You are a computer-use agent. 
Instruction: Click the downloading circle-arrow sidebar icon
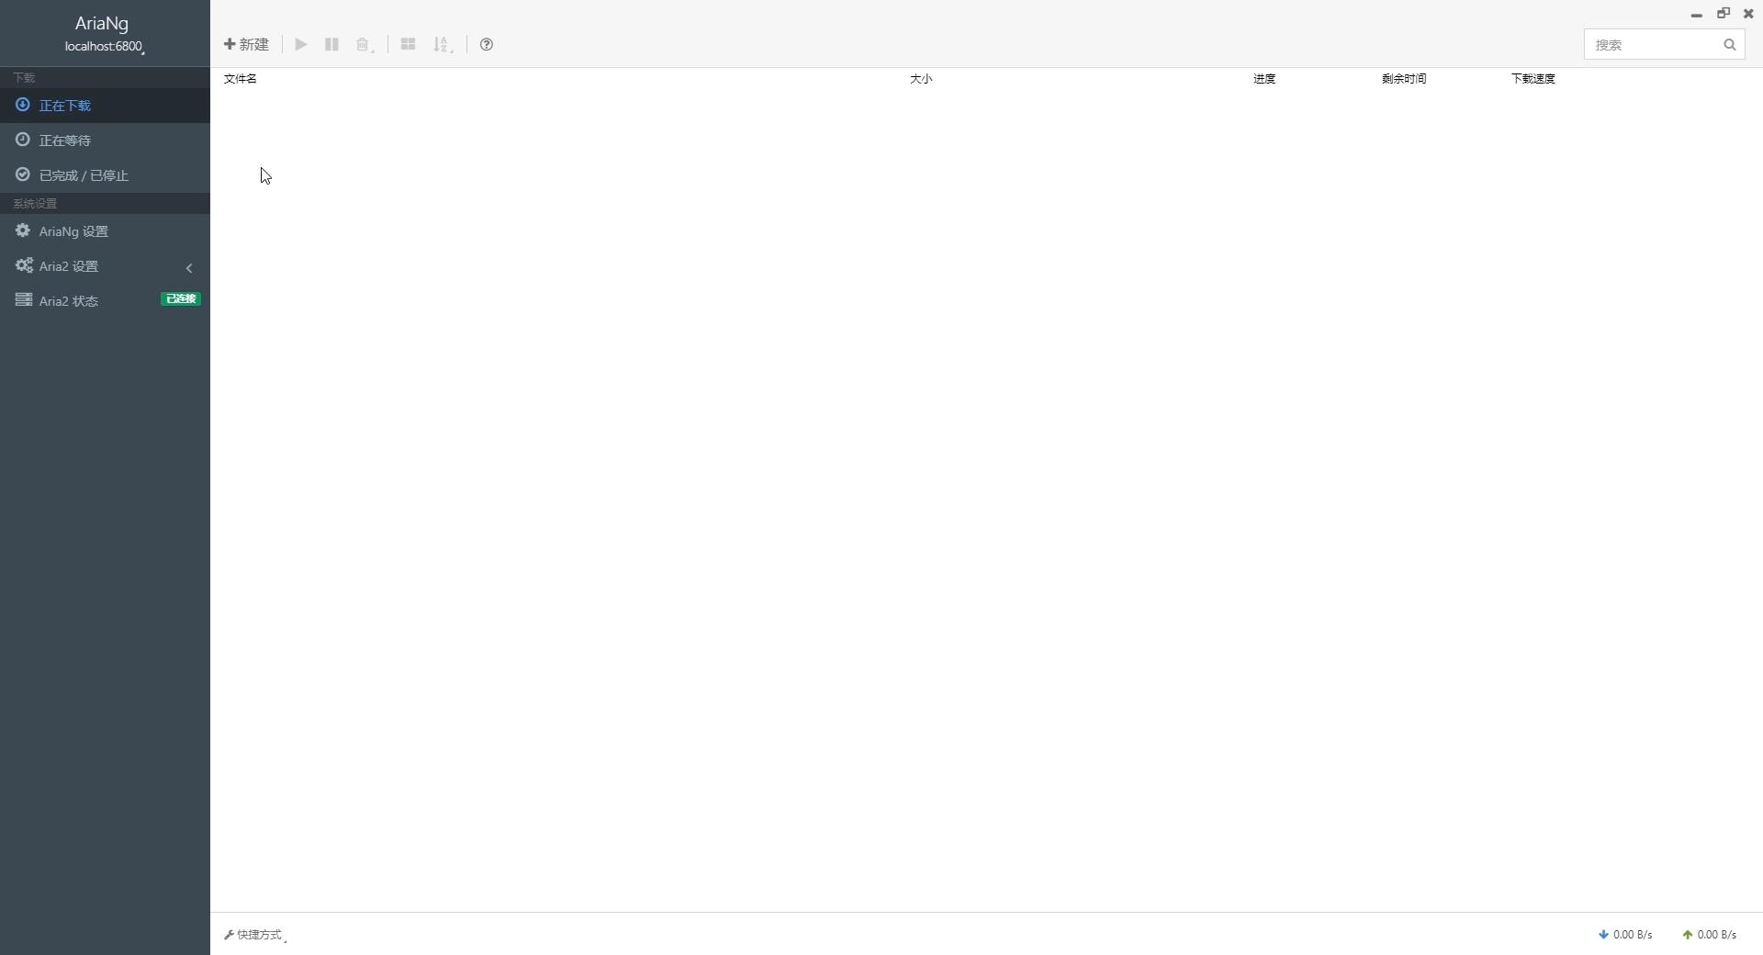(x=23, y=105)
